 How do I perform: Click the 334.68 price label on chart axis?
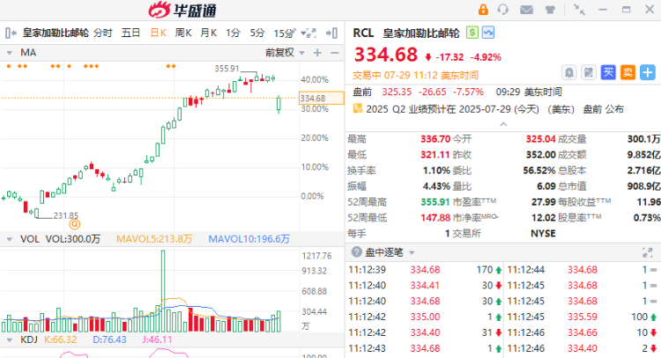[321, 98]
